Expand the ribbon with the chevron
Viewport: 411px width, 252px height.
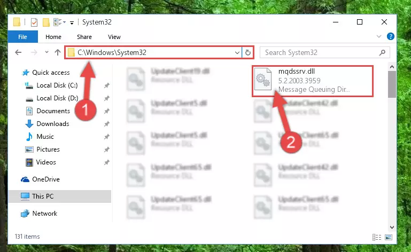[379, 36]
